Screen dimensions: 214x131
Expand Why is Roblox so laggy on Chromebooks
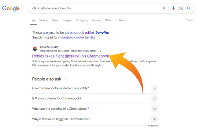[x=95, y=119]
